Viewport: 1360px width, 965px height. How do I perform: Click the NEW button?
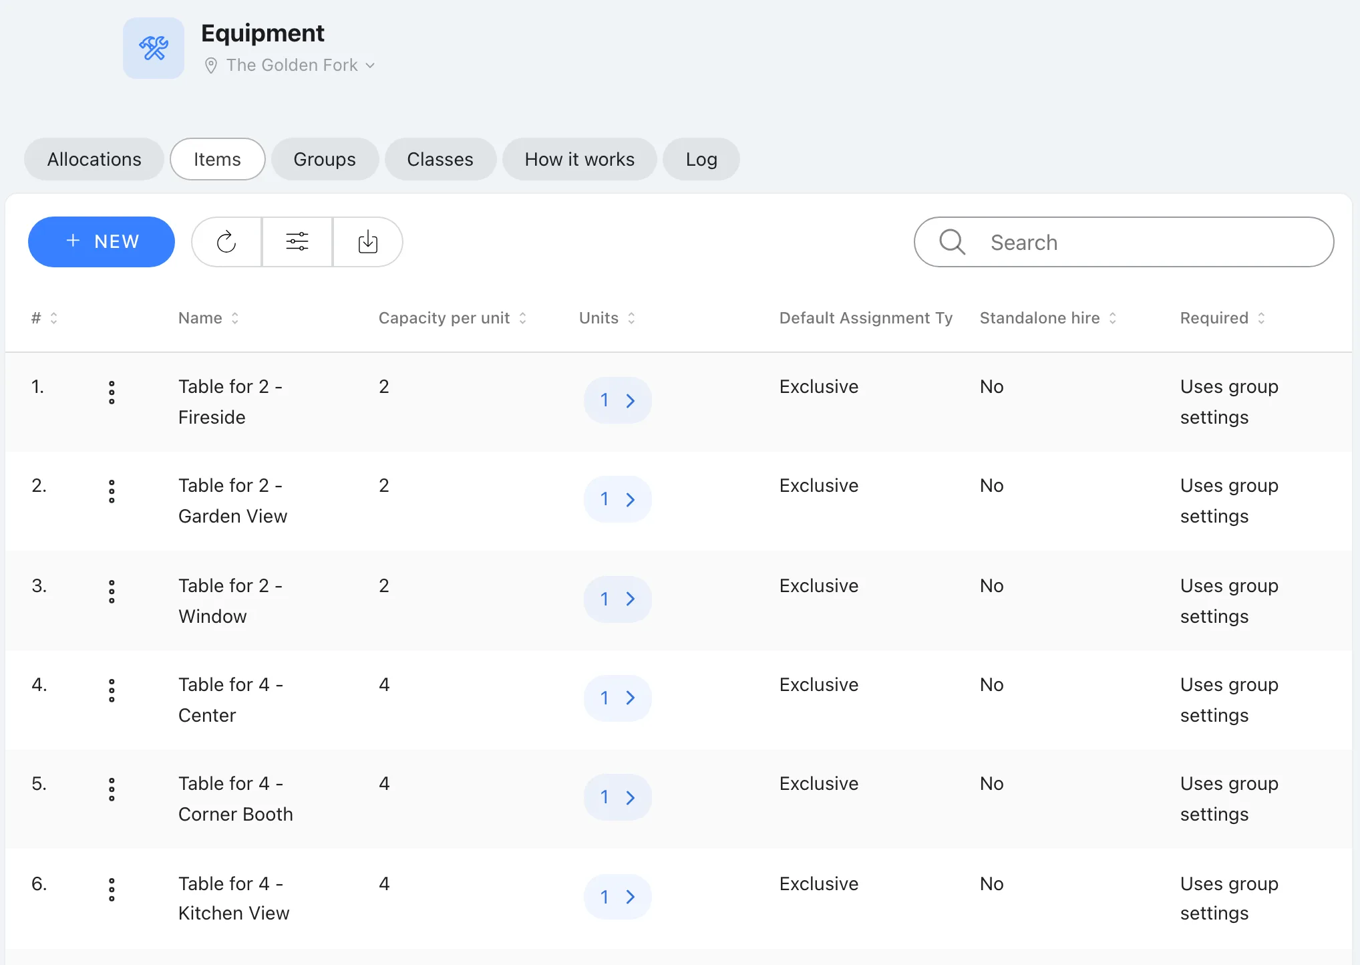(x=102, y=242)
